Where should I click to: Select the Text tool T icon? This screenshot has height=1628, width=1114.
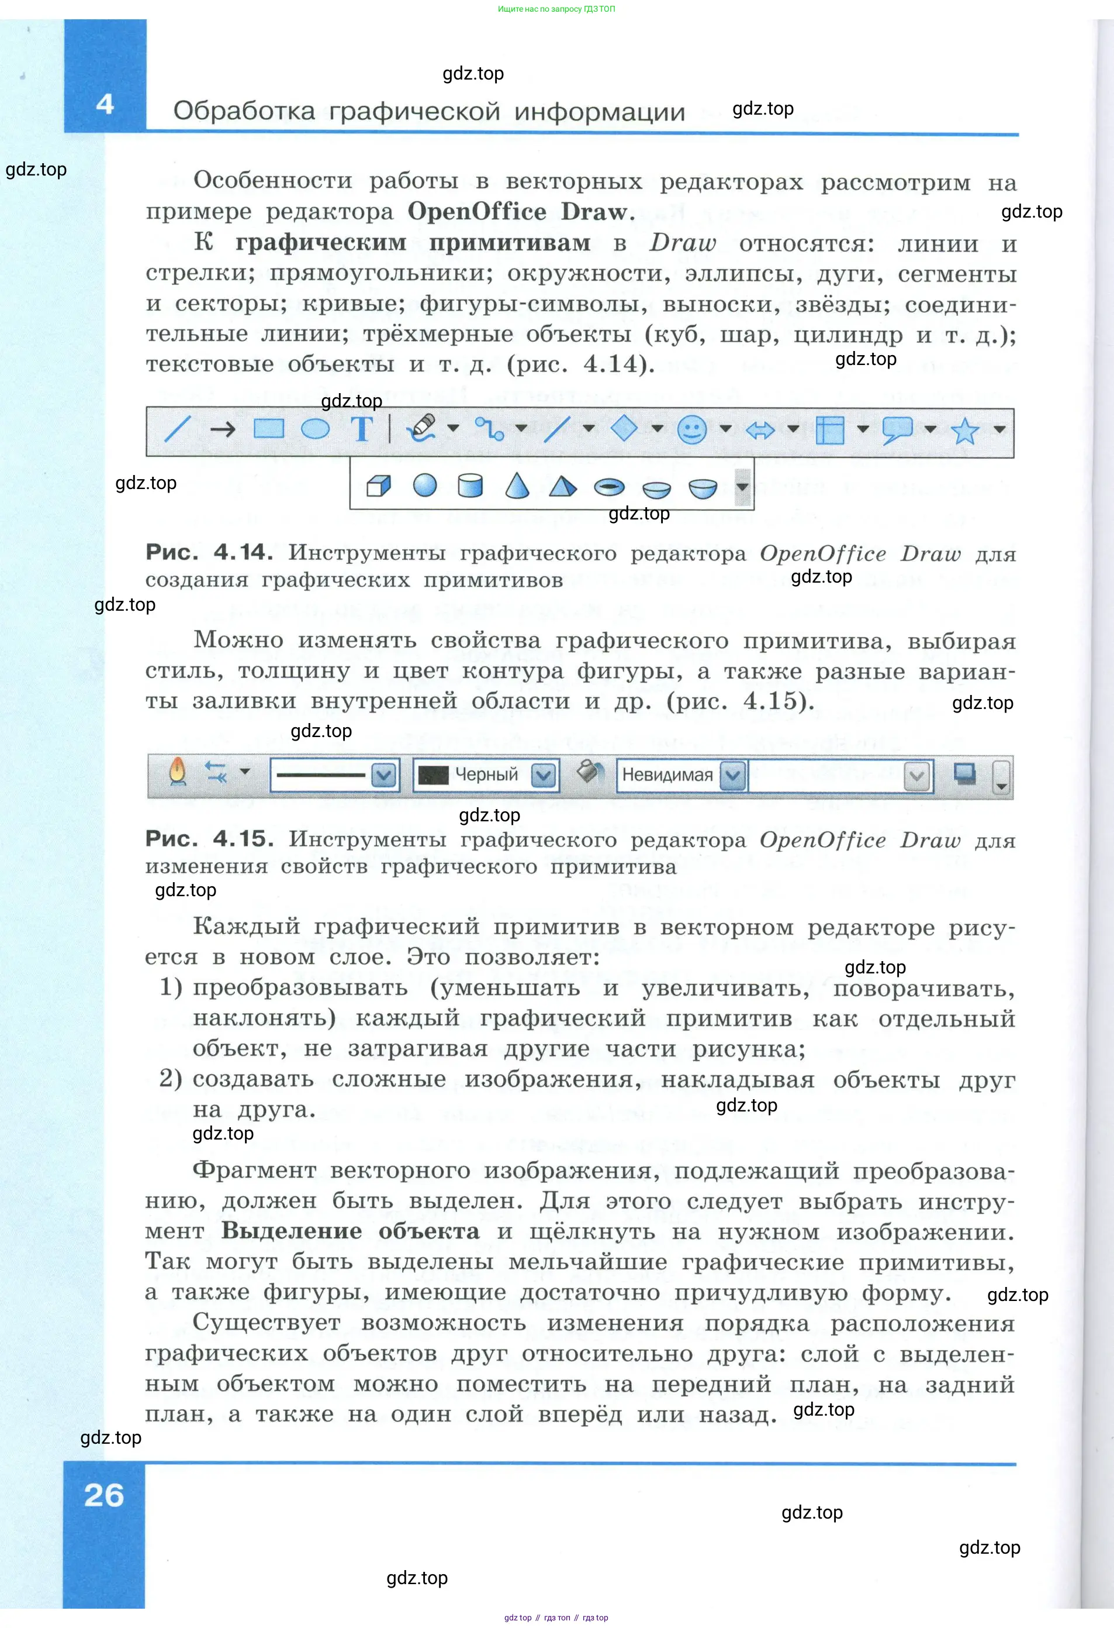[x=362, y=429]
